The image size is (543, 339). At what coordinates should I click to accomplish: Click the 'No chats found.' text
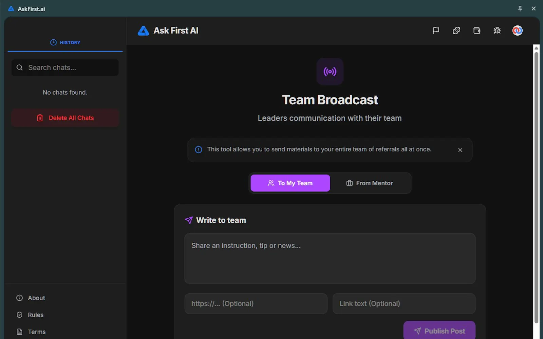click(x=65, y=92)
